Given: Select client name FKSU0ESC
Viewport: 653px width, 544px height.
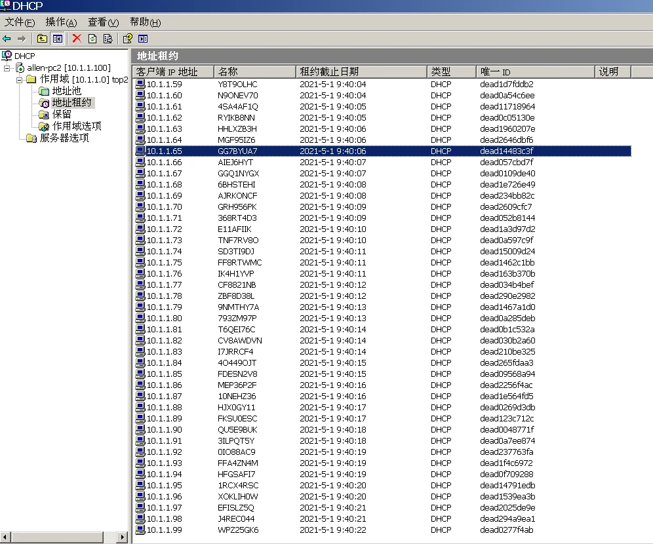Looking at the screenshot, I should [237, 418].
